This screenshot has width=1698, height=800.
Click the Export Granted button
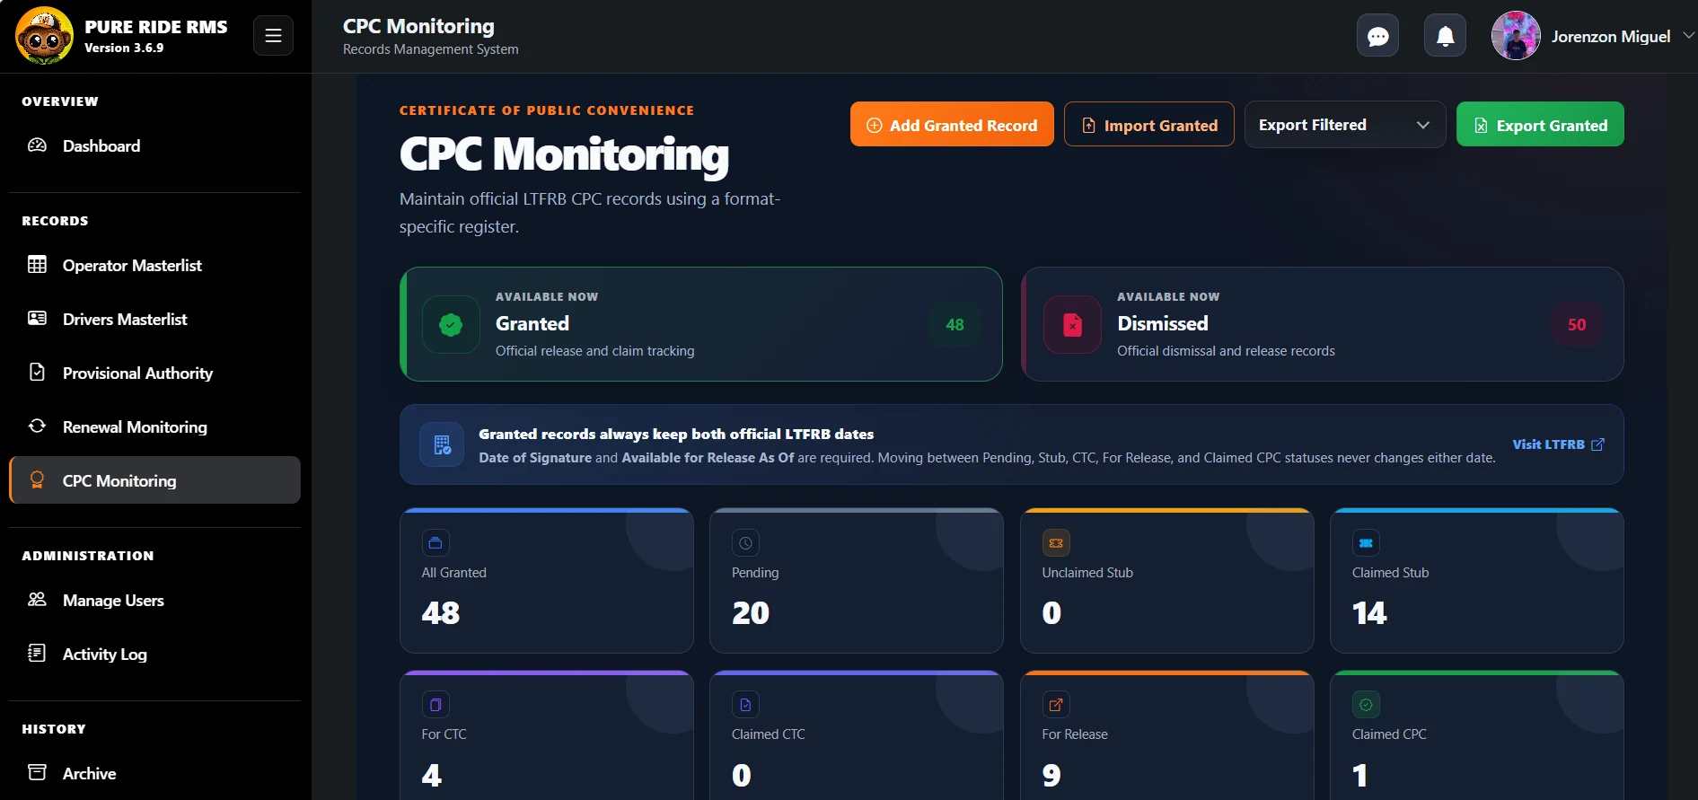click(1540, 125)
